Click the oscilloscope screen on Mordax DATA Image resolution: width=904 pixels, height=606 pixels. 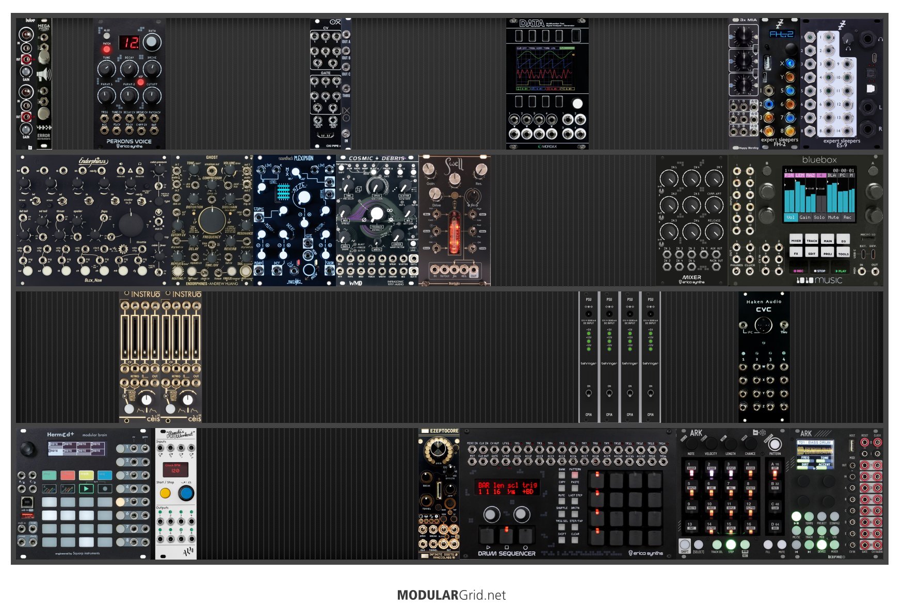[546, 69]
